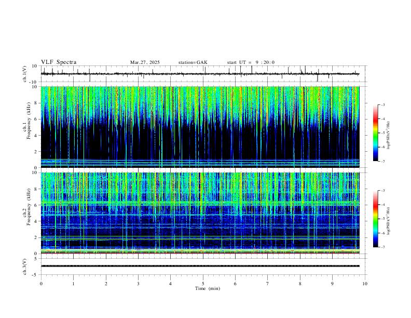Click the ch.2 colorbar label "log(PSD)(V²/Hz)"

[x=389, y=221]
